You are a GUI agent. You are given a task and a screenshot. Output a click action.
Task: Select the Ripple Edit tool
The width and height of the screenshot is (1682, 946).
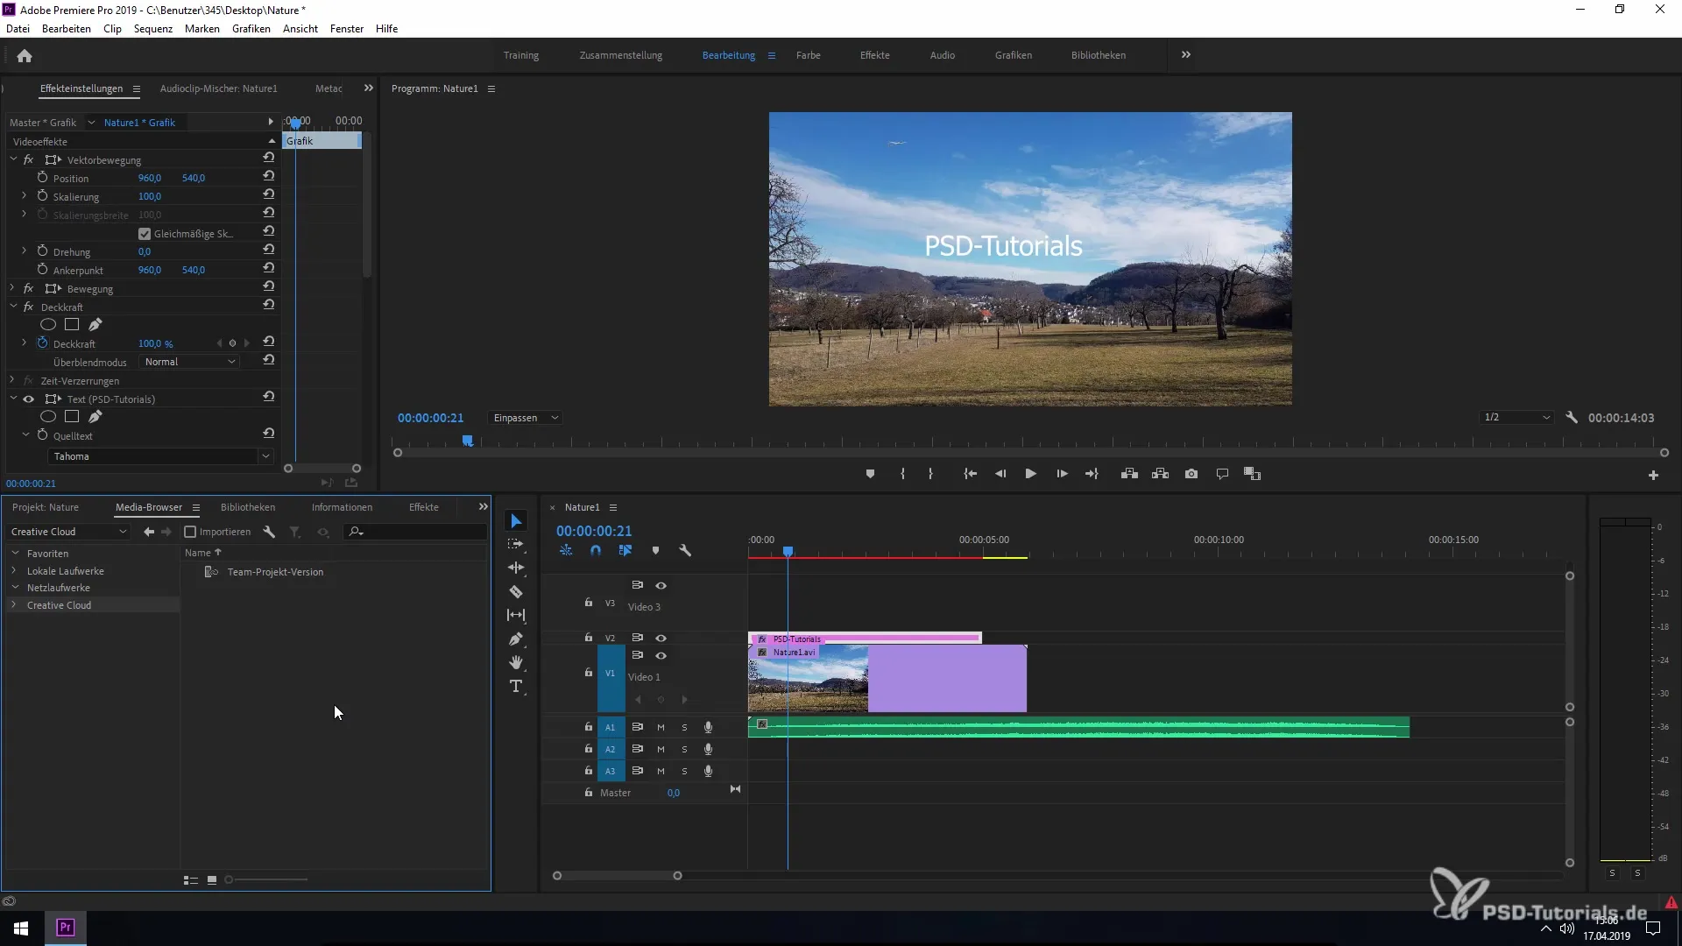[x=516, y=568]
